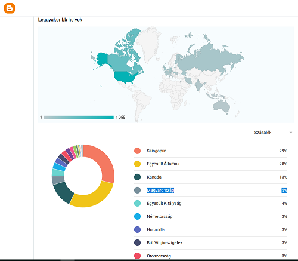This screenshot has width=298, height=261.
Task: Click the orange Blogger logo icon
Action: point(10,8)
